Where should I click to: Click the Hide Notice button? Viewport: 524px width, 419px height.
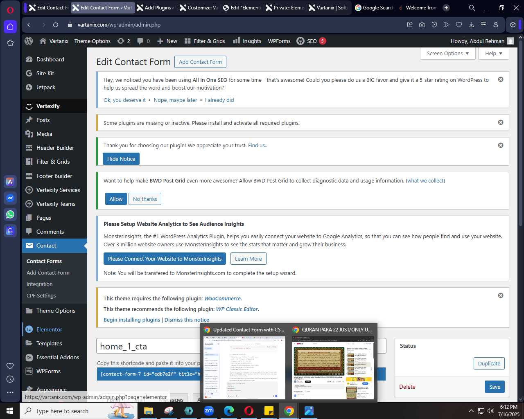(121, 159)
